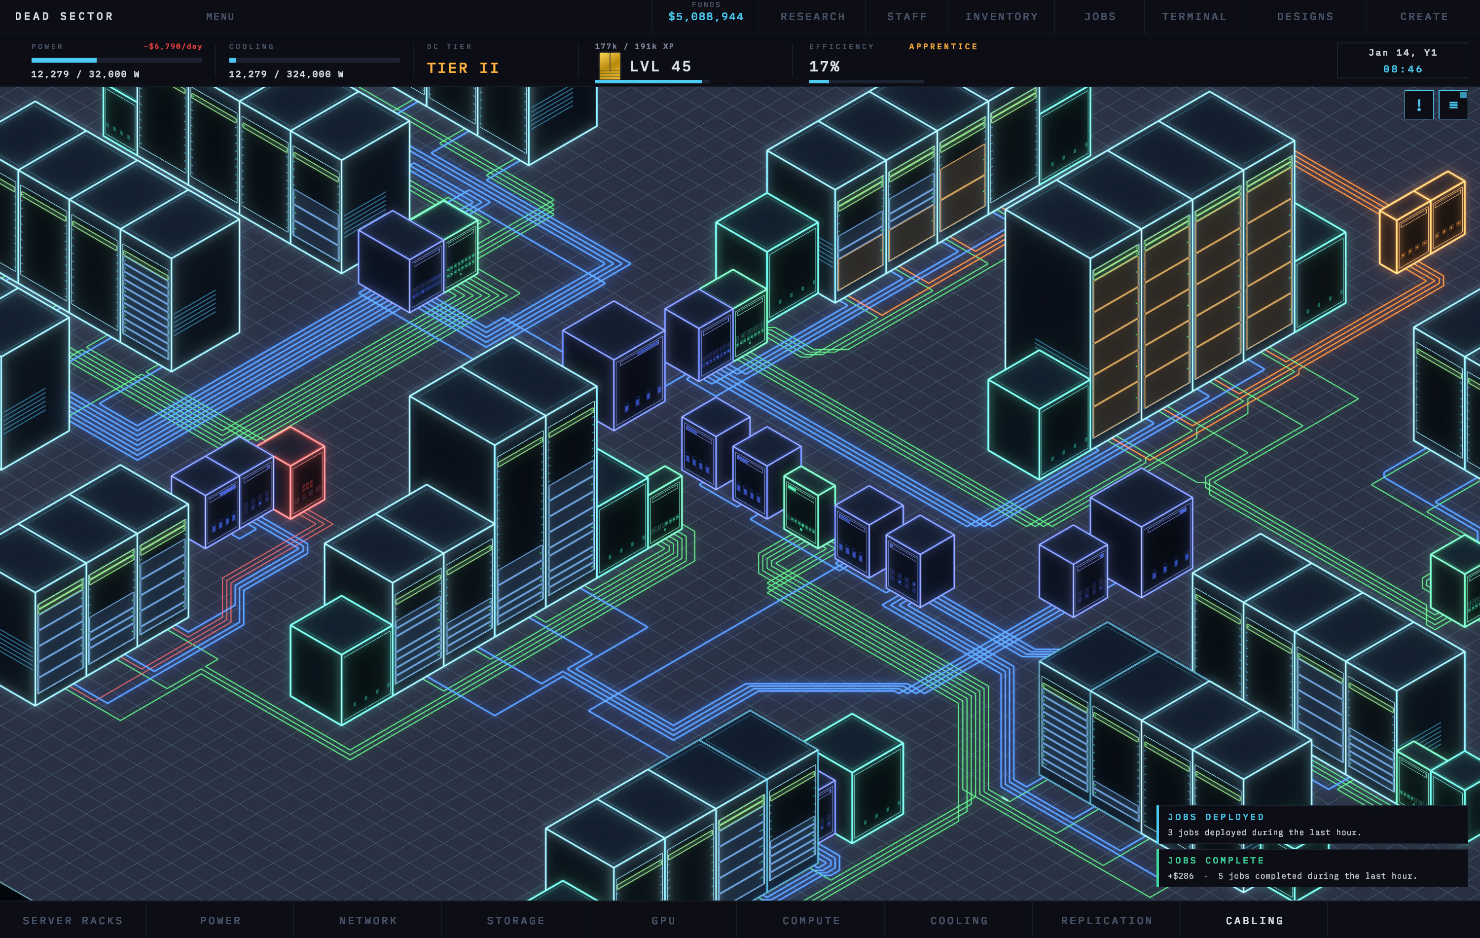Click the efficiency progress bar
The height and width of the screenshot is (938, 1480).
pyautogui.click(x=866, y=81)
